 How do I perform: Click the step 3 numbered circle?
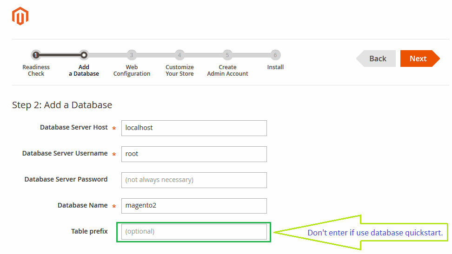tap(132, 55)
